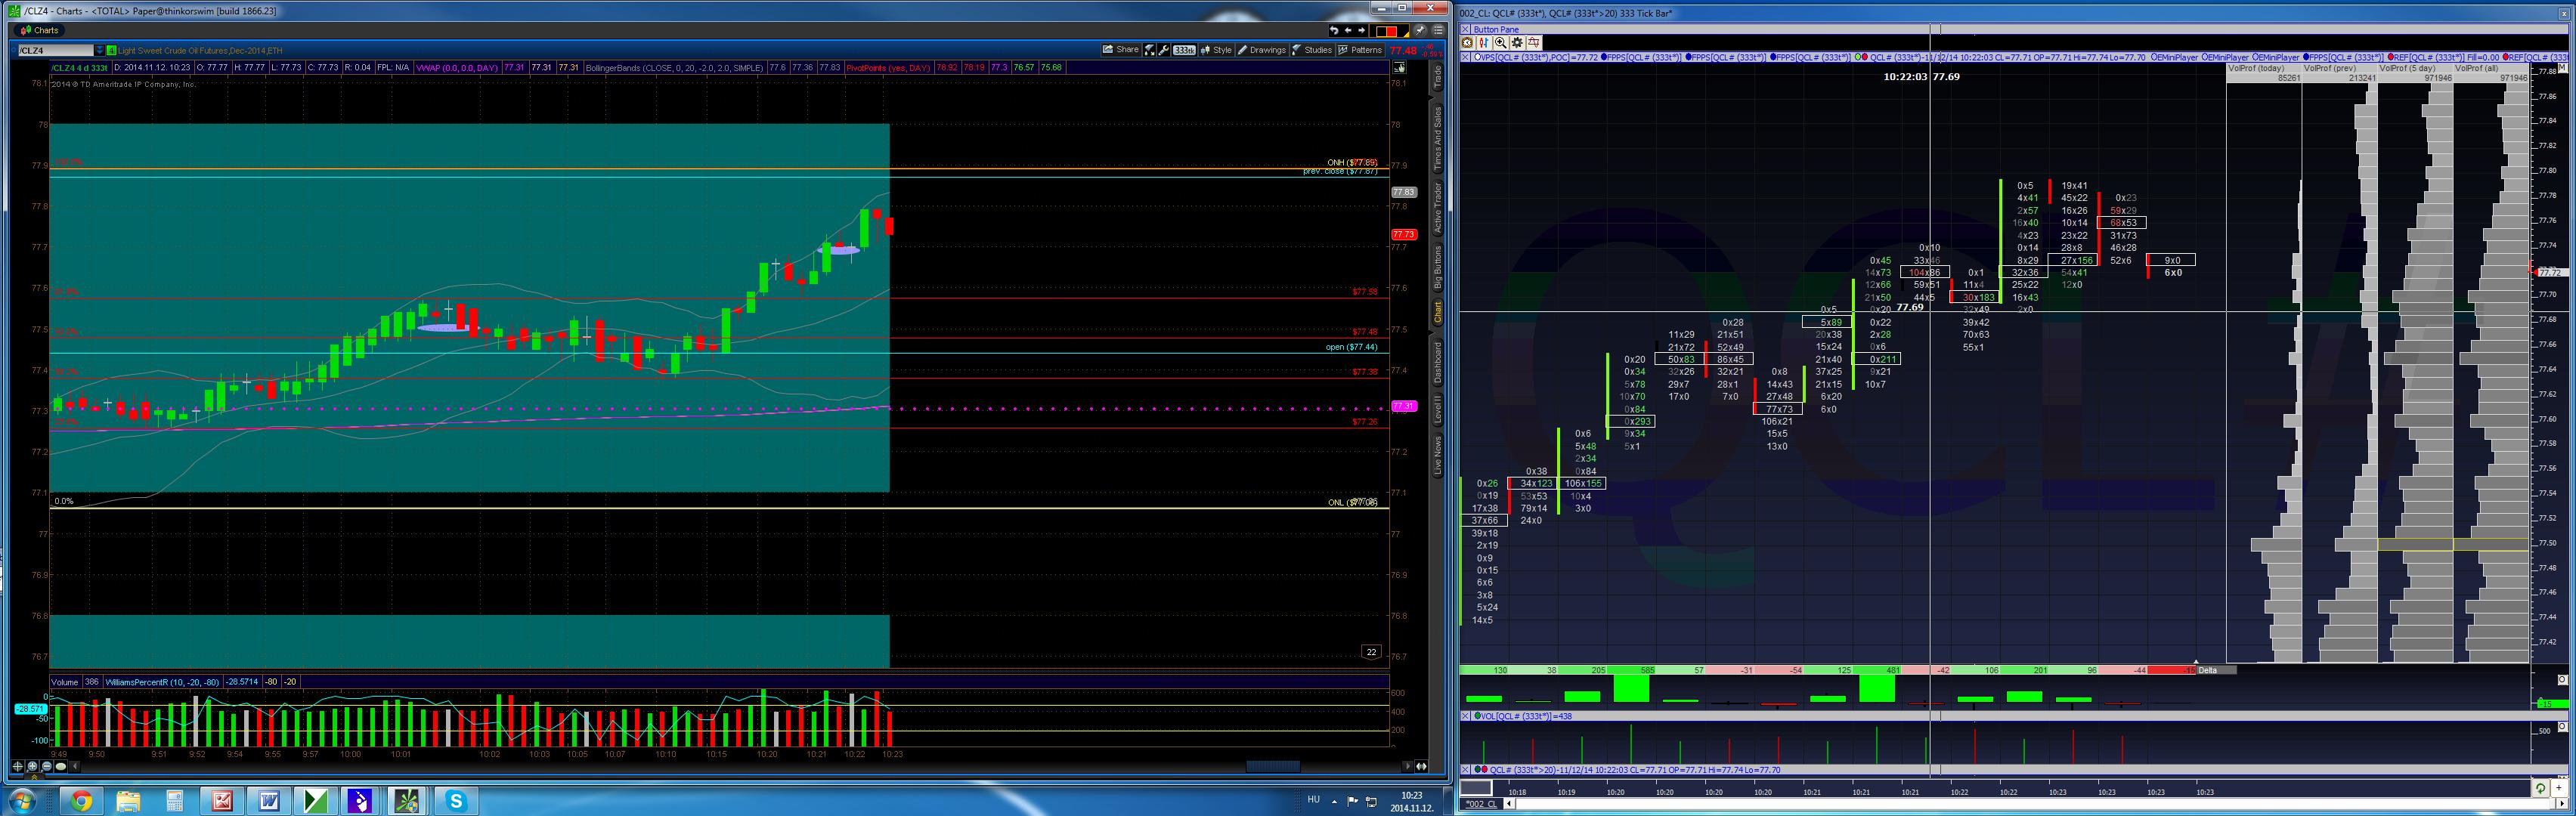Click the WilliamsPercentR study label

(162, 682)
